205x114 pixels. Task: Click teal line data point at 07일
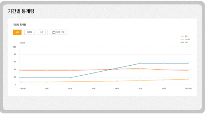pyautogui.click(x=140, y=63)
